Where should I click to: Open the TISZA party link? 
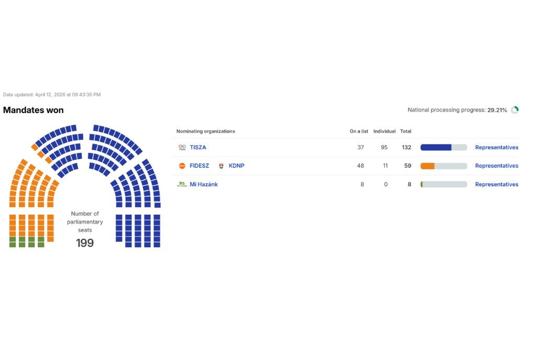198,148
